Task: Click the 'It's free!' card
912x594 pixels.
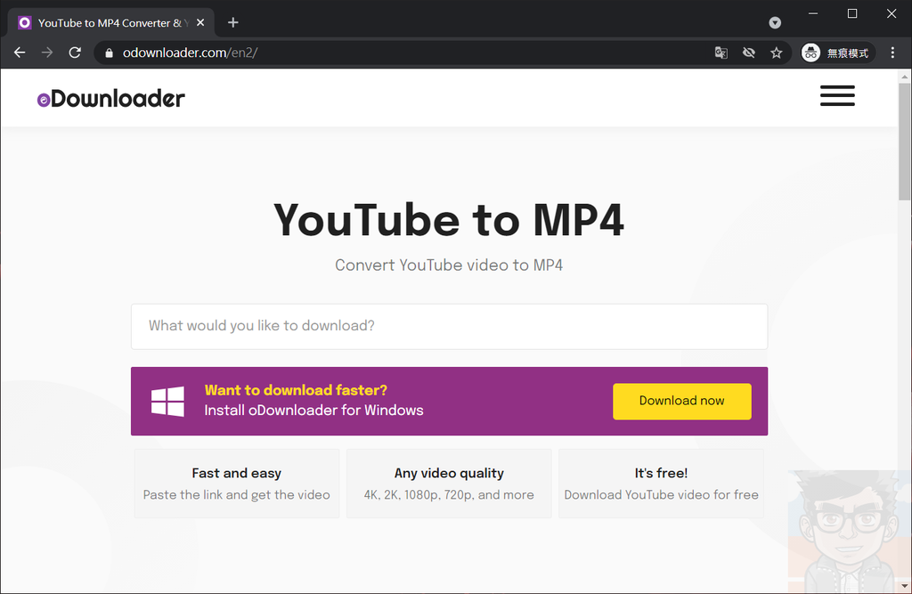Action: click(x=661, y=484)
